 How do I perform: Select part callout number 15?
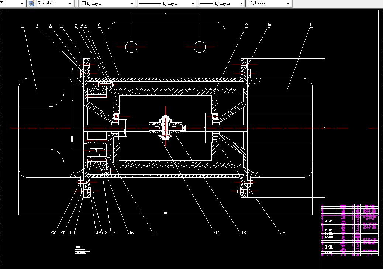156,232
